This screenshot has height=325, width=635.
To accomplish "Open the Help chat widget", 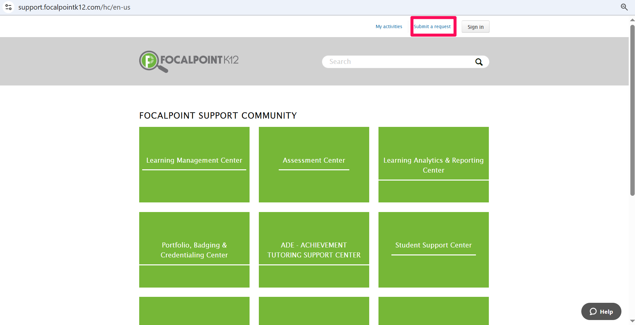I will tap(601, 311).
